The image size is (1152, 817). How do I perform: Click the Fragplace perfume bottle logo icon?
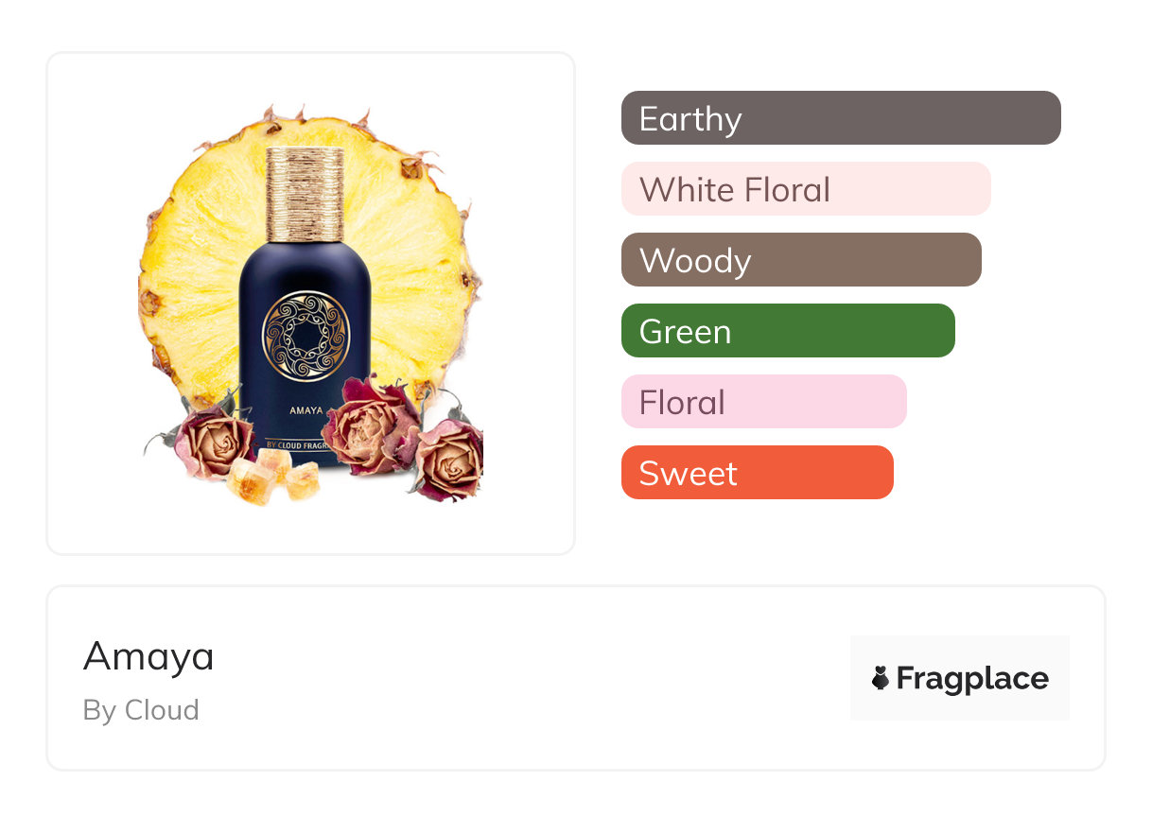click(881, 678)
